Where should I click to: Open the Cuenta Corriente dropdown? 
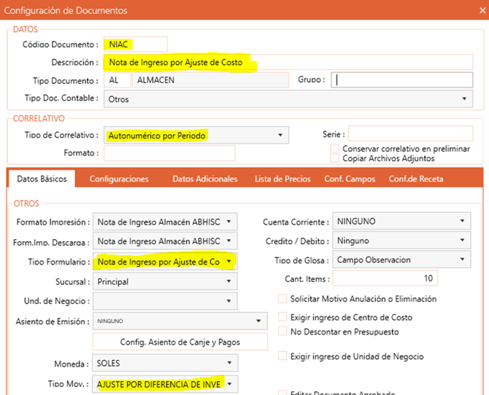tap(462, 222)
